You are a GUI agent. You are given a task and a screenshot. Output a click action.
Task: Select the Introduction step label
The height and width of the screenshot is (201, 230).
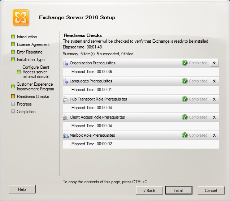click(27, 37)
